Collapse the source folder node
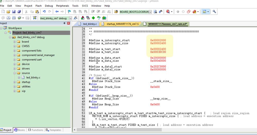Image resolution: width=257 pixels, height=135 pixels. [x=15, y=73]
